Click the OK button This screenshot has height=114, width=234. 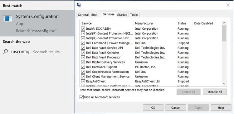point(153,107)
